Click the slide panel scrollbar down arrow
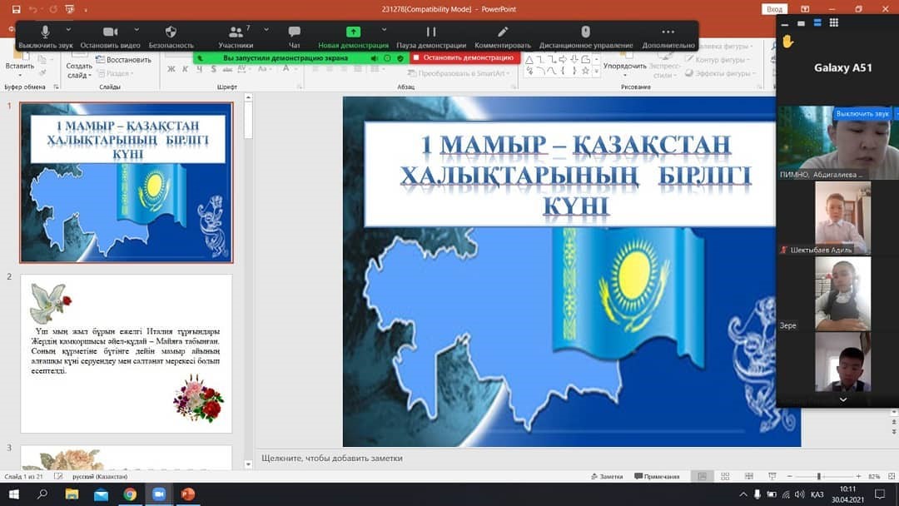The width and height of the screenshot is (899, 506). click(x=248, y=464)
